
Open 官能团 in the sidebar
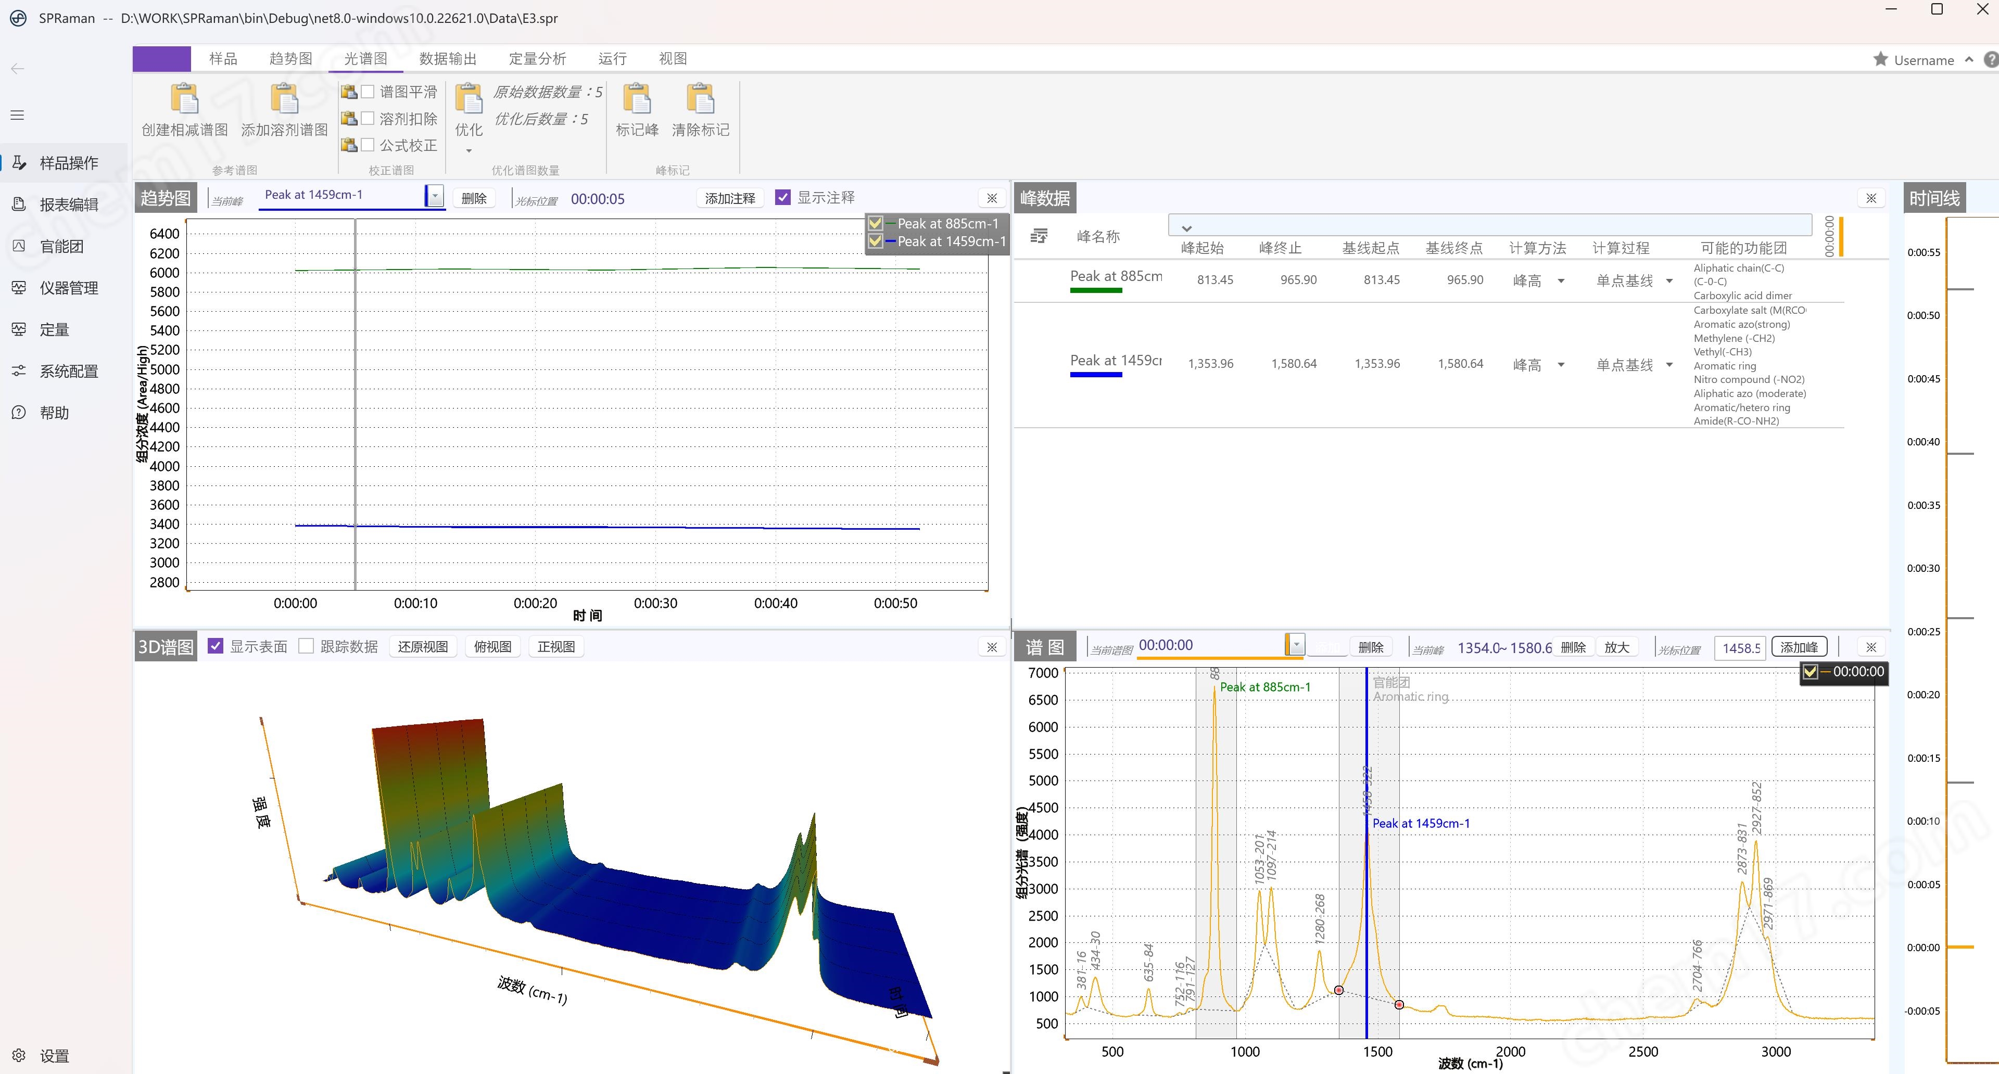[64, 247]
